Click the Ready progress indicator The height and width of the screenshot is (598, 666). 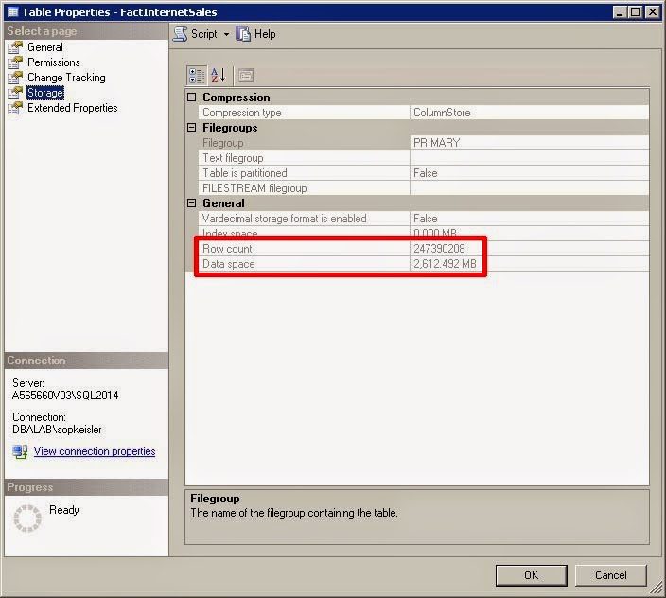[x=27, y=519]
